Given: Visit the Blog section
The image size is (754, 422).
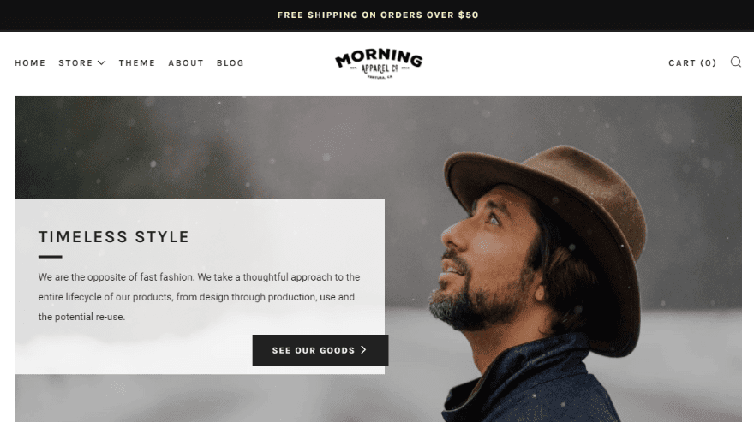Looking at the screenshot, I should (x=230, y=63).
